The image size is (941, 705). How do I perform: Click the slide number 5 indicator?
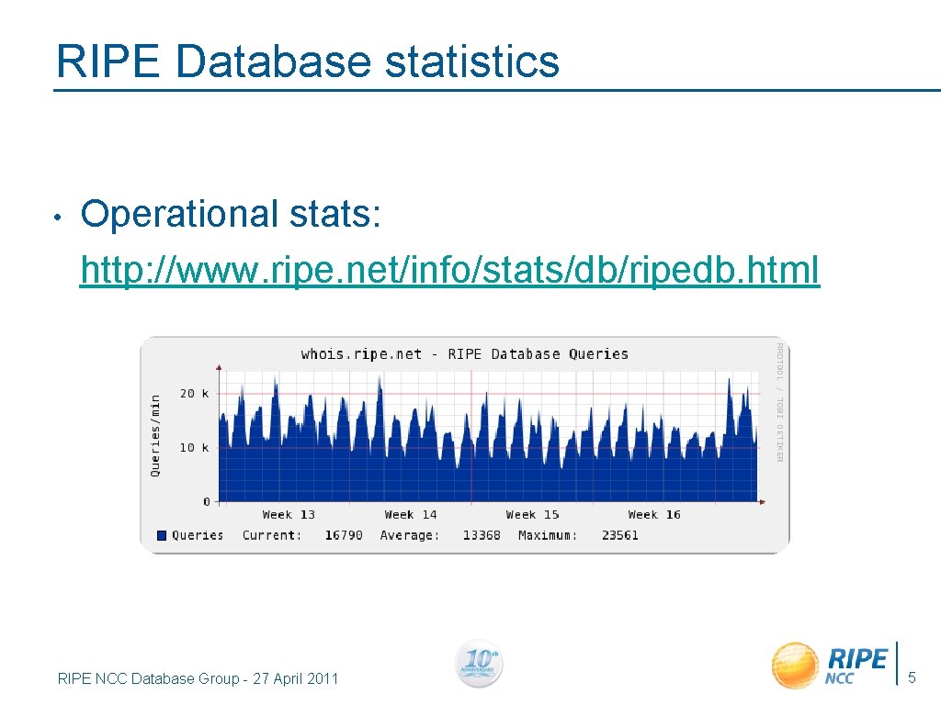[x=911, y=677]
